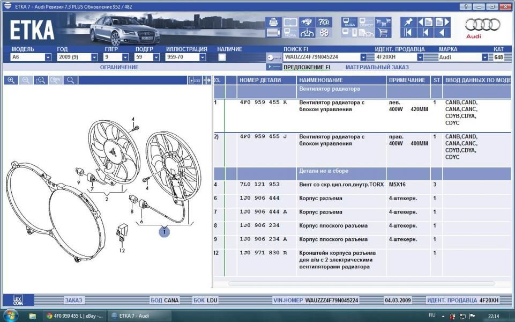Select the ПРЕДЛОЖЕНИЕ FI tab

pyautogui.click(x=307, y=68)
